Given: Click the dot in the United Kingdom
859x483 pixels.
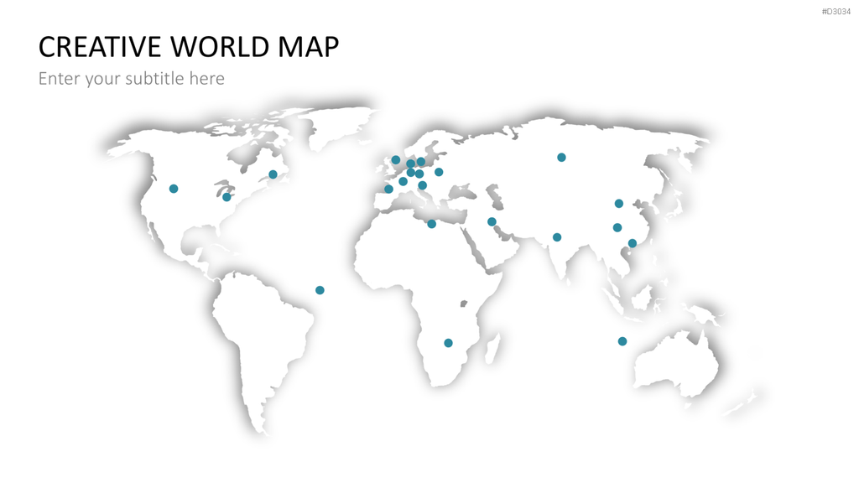Looking at the screenshot, I should pos(396,160).
